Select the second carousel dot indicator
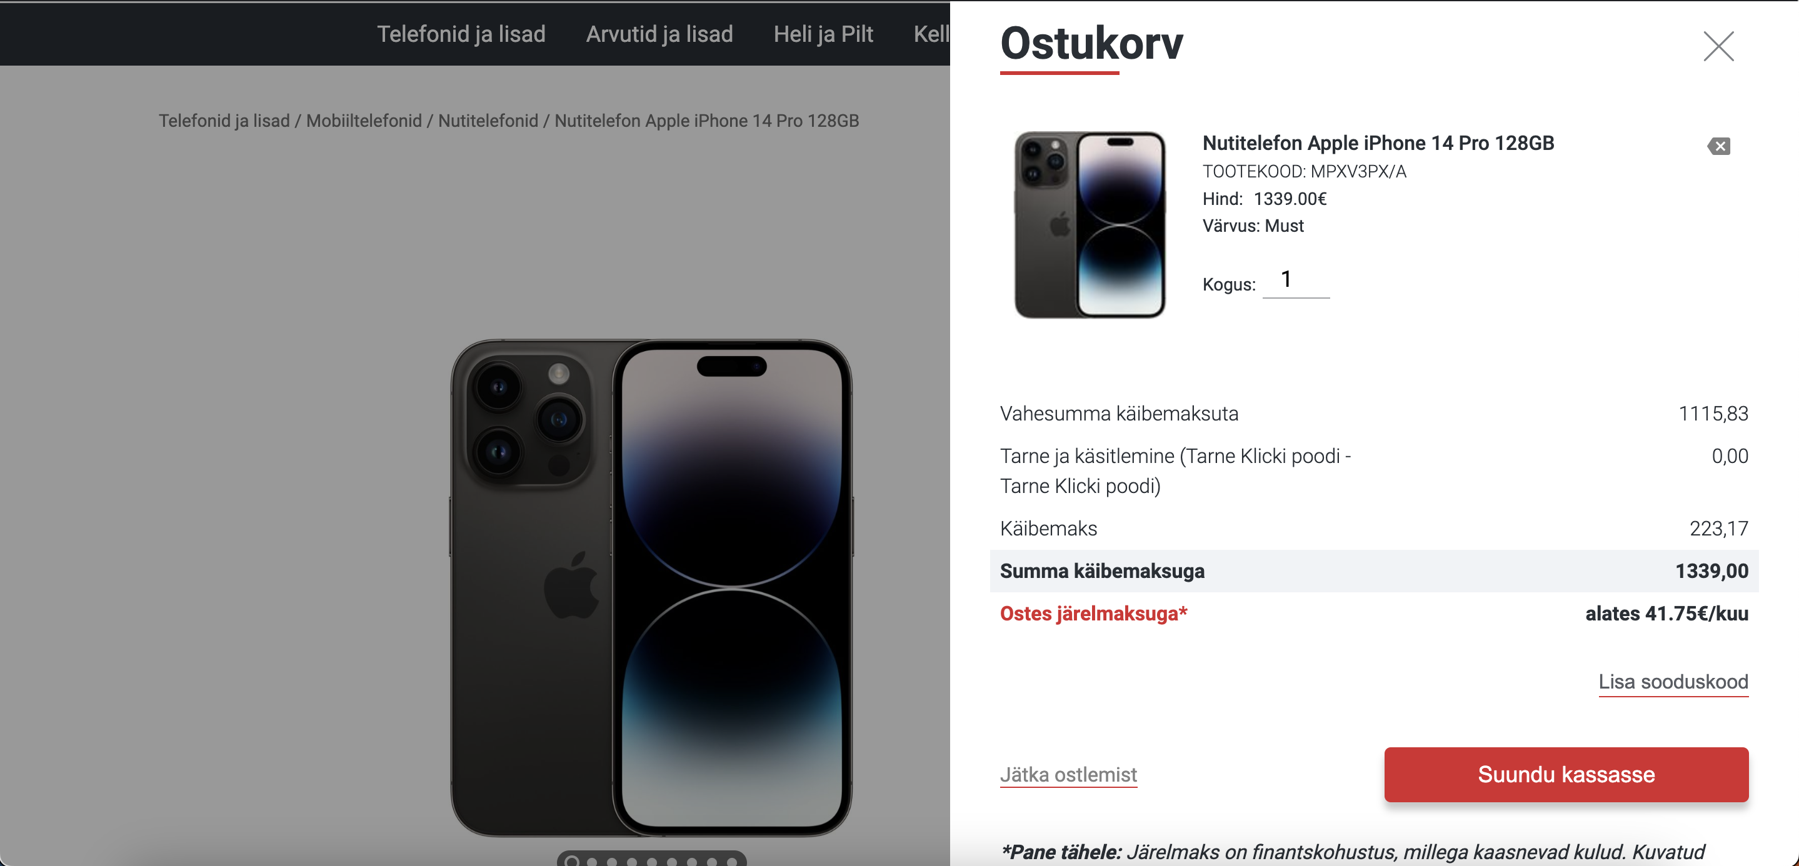The image size is (1799, 866). coord(592,862)
